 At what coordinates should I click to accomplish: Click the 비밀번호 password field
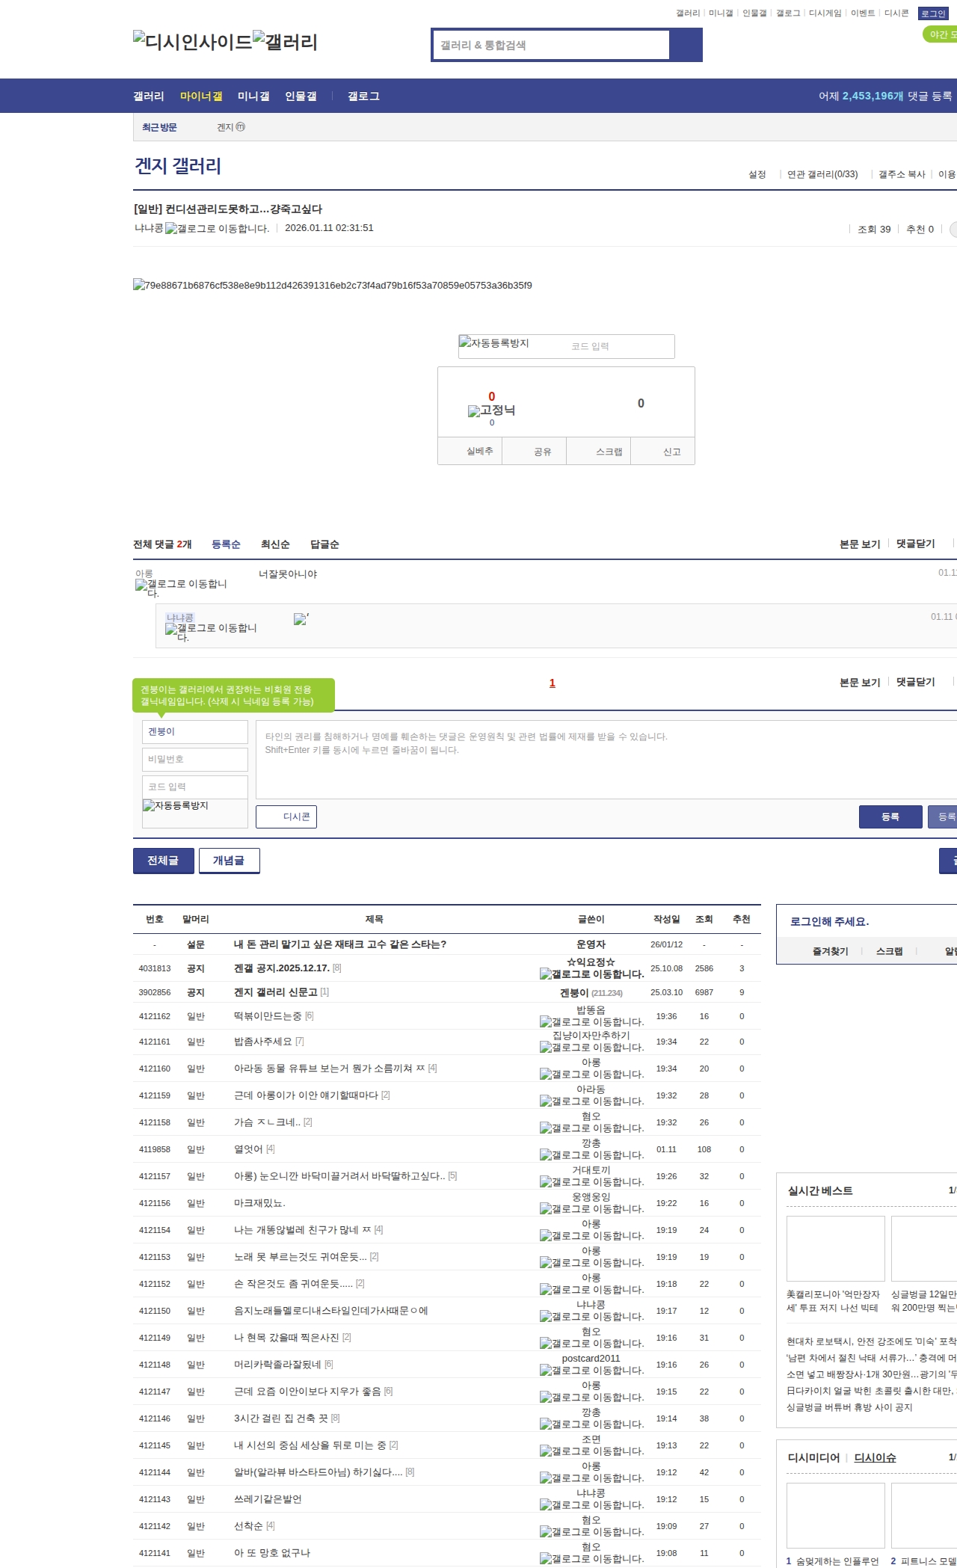pos(194,759)
